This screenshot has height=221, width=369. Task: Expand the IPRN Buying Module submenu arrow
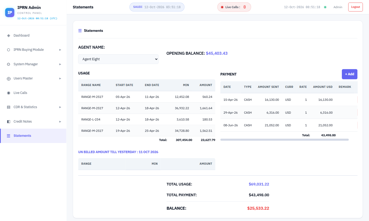coord(60,50)
